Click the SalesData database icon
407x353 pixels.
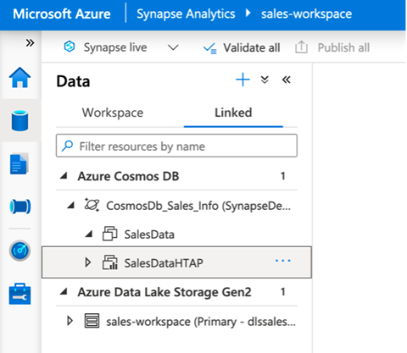point(109,234)
